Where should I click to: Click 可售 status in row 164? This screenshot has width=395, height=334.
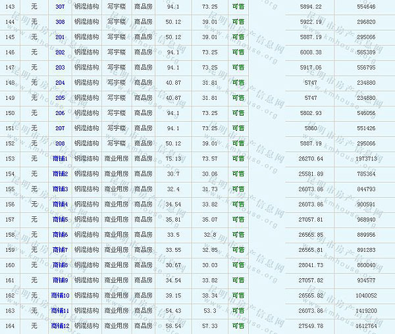pos(238,325)
